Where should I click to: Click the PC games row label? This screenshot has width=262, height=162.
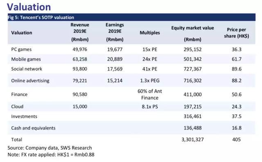[x=21, y=50]
